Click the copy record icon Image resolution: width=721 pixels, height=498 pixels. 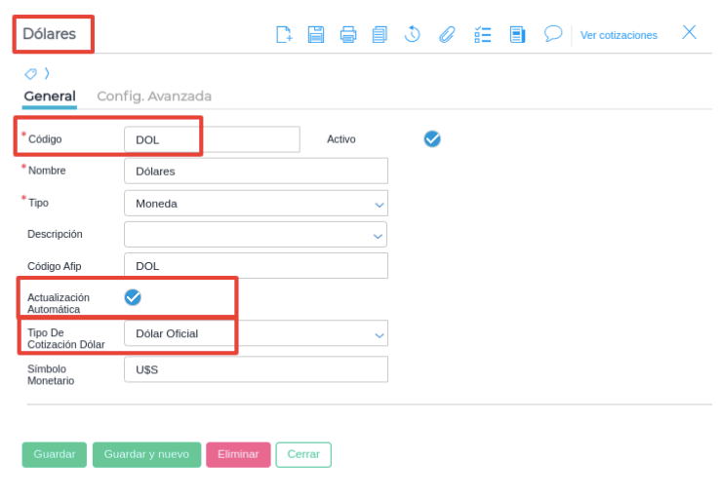pyautogui.click(x=380, y=34)
